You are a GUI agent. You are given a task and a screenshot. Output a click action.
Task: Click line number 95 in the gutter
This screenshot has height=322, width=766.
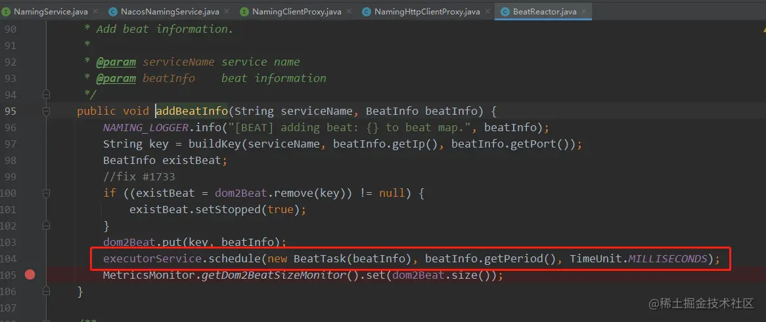click(x=11, y=111)
